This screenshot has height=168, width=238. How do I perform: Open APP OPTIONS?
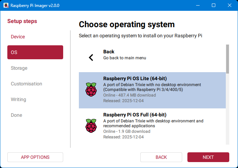point(35,157)
